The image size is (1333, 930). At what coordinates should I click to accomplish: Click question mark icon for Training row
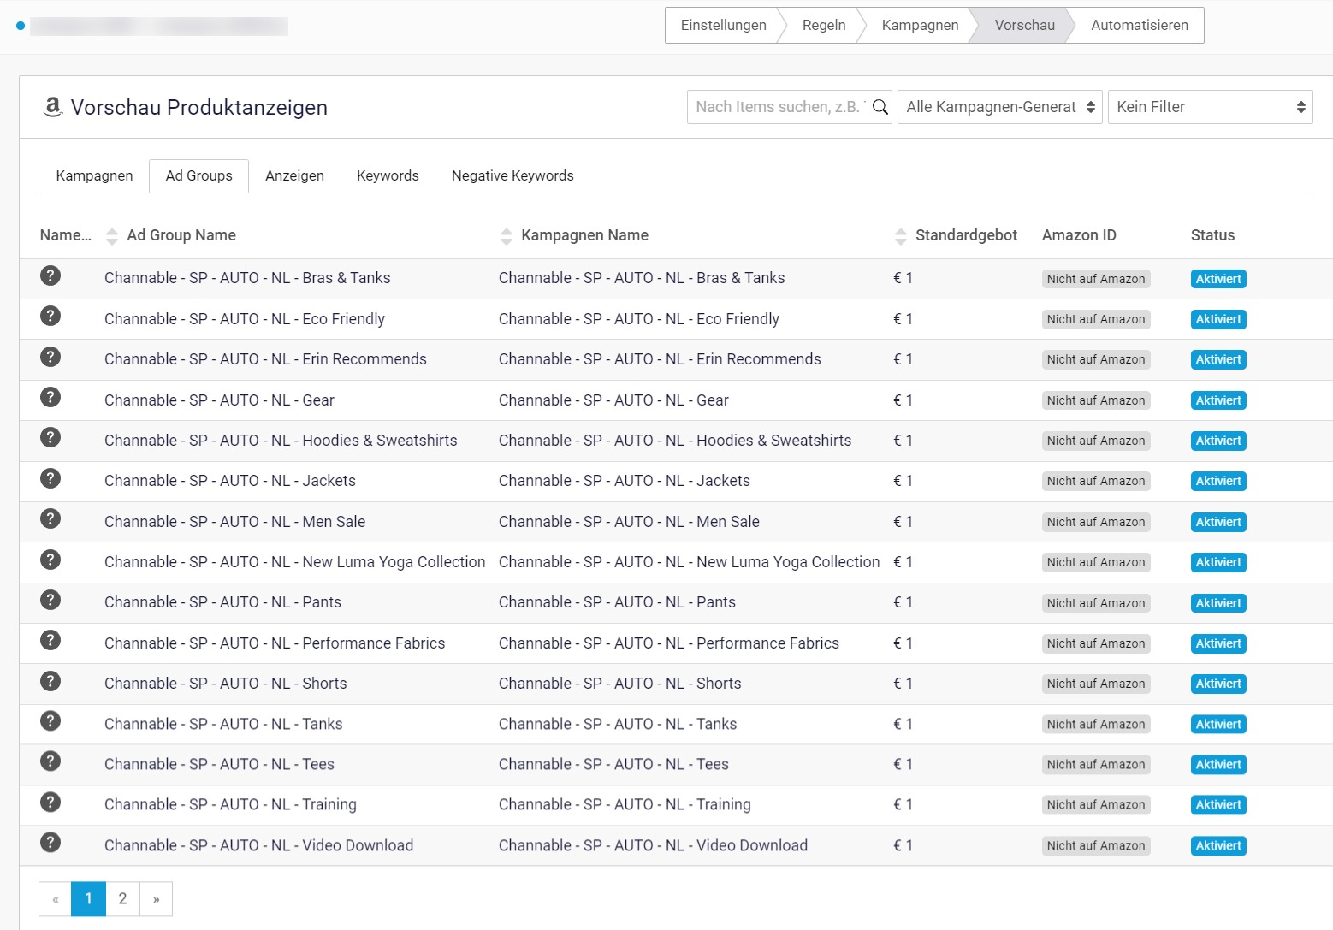(x=50, y=802)
